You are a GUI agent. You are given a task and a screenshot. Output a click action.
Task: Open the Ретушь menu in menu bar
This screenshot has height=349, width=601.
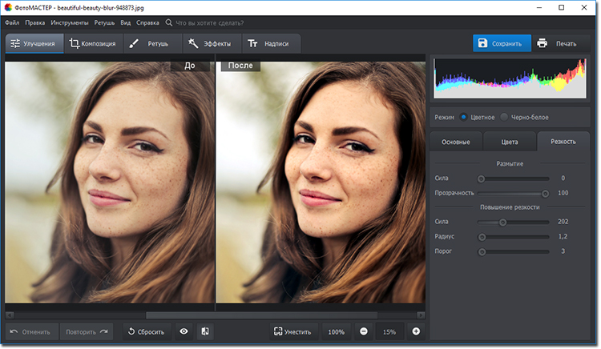pyautogui.click(x=104, y=23)
